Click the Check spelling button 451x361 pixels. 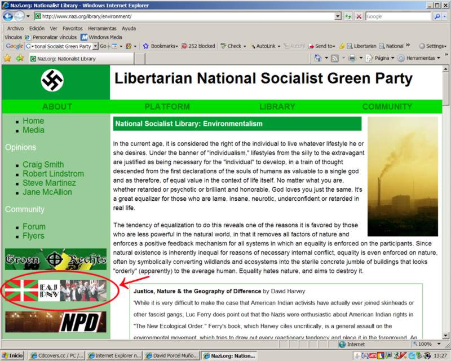[x=233, y=46]
